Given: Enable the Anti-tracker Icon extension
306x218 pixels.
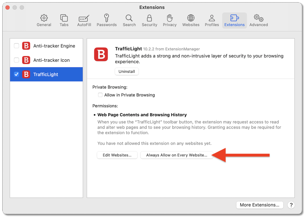Looking at the screenshot, I should 16,60.
